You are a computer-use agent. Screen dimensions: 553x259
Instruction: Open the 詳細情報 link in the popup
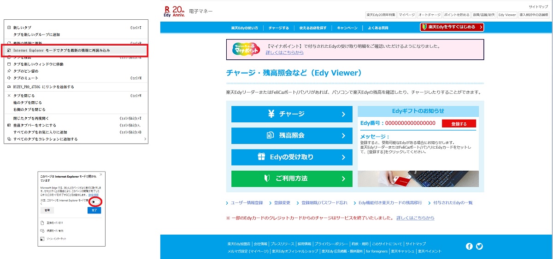click(x=93, y=195)
